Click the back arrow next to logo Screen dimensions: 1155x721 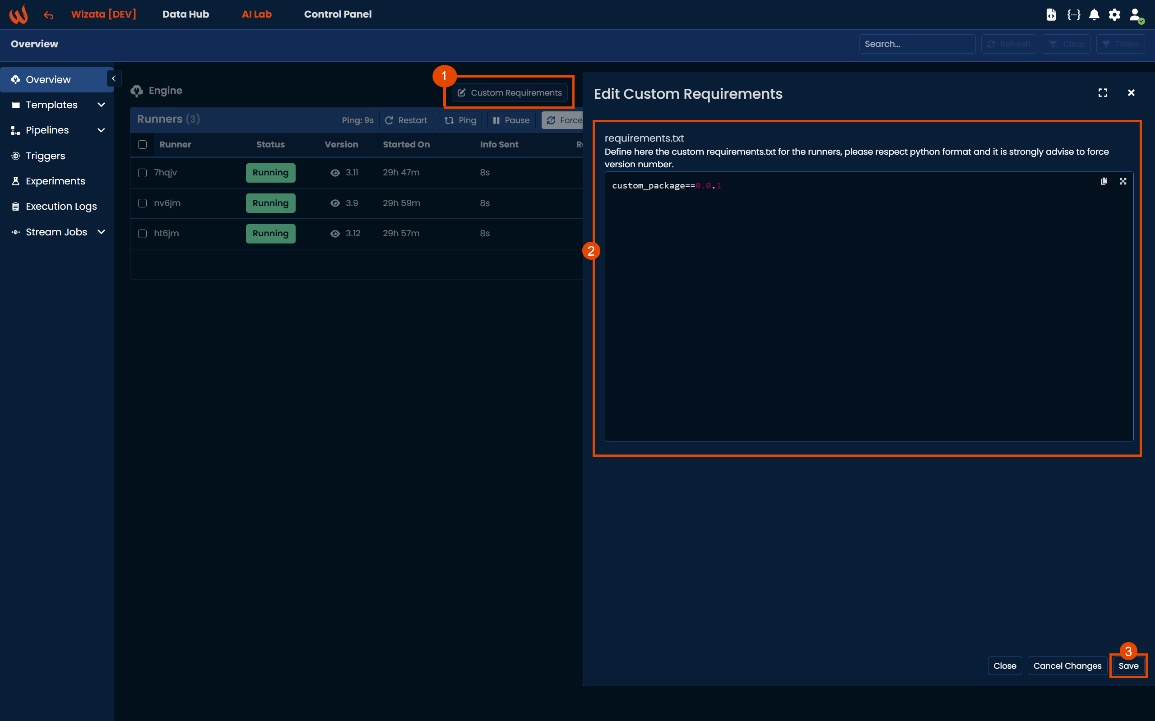point(48,15)
